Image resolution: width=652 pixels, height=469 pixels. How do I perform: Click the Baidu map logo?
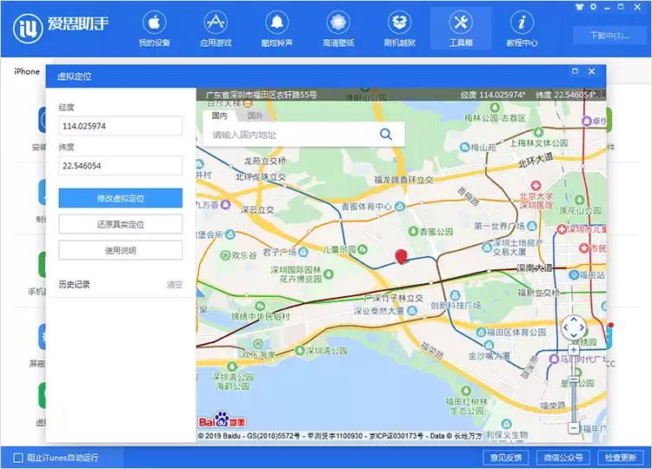tap(222, 419)
